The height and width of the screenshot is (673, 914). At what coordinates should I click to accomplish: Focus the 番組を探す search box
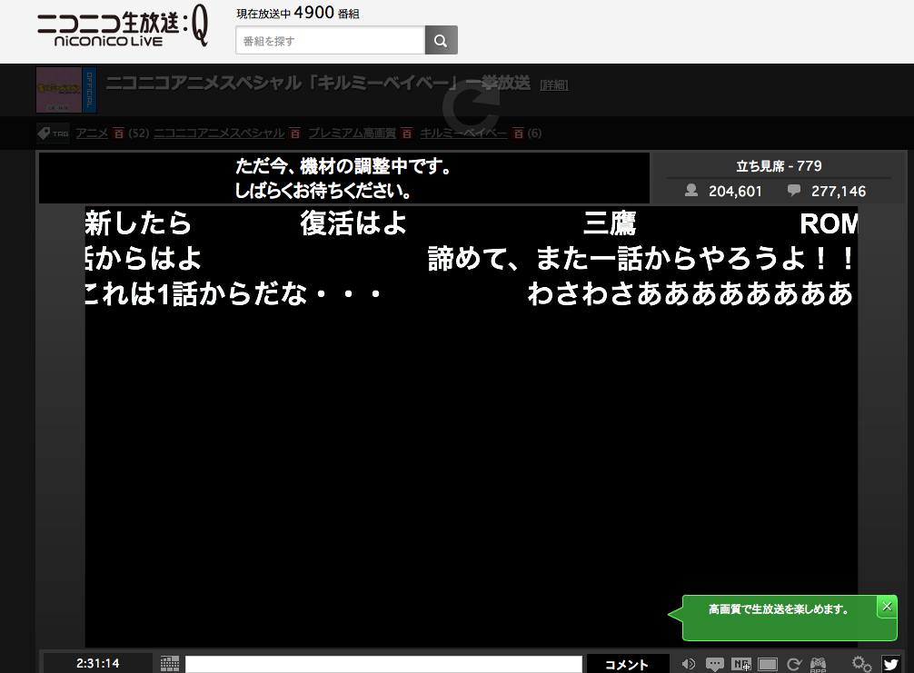point(330,40)
